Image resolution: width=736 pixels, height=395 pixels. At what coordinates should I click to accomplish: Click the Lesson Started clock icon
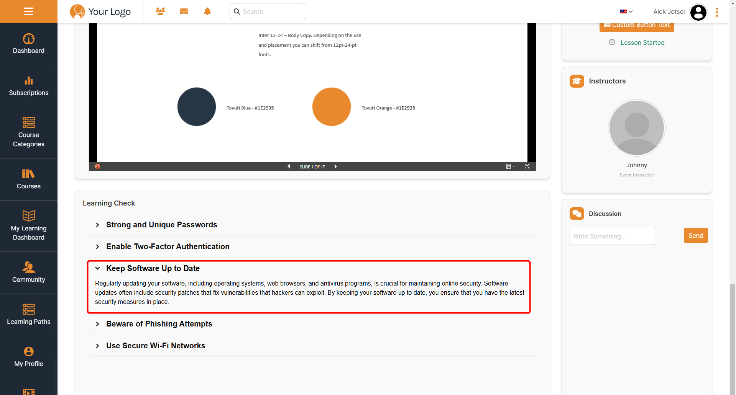tap(612, 42)
